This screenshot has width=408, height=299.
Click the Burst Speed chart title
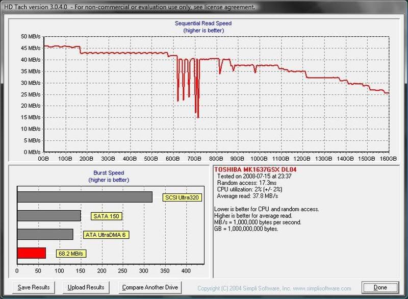coord(109,173)
